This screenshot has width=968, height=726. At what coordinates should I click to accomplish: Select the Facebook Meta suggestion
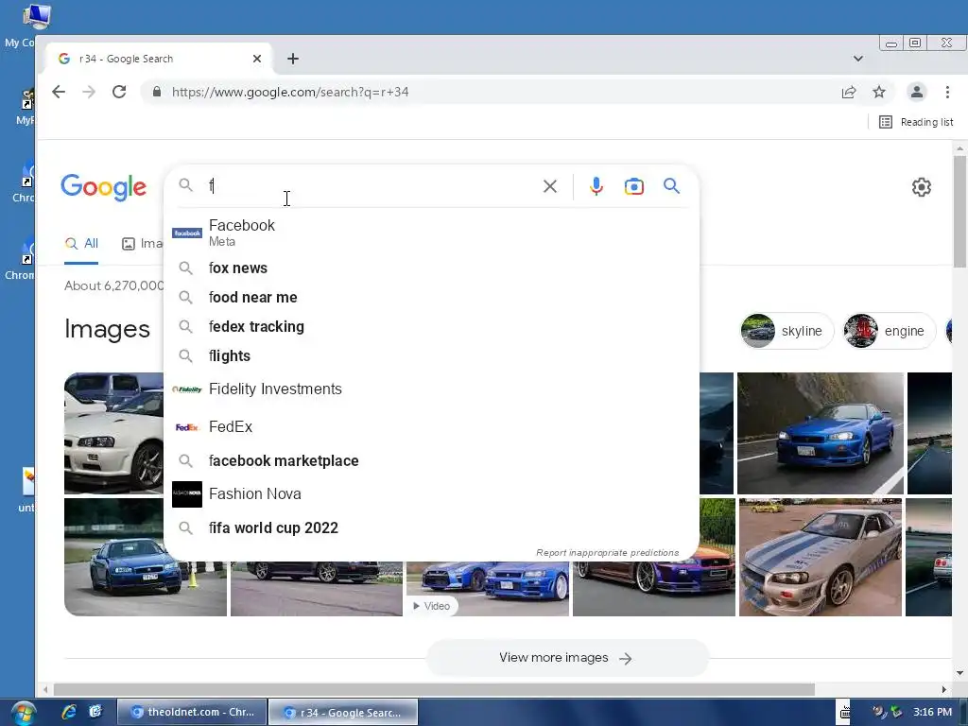[431, 233]
